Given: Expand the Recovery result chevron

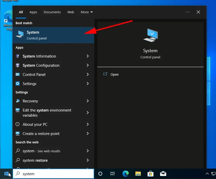Looking at the screenshot, I should click(88, 101).
